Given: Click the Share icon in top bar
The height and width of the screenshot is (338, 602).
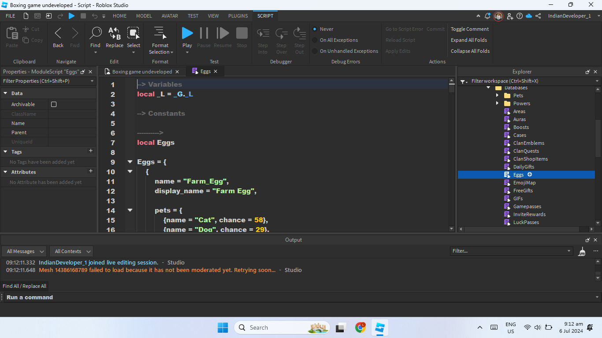Looking at the screenshot, I should coord(539,16).
